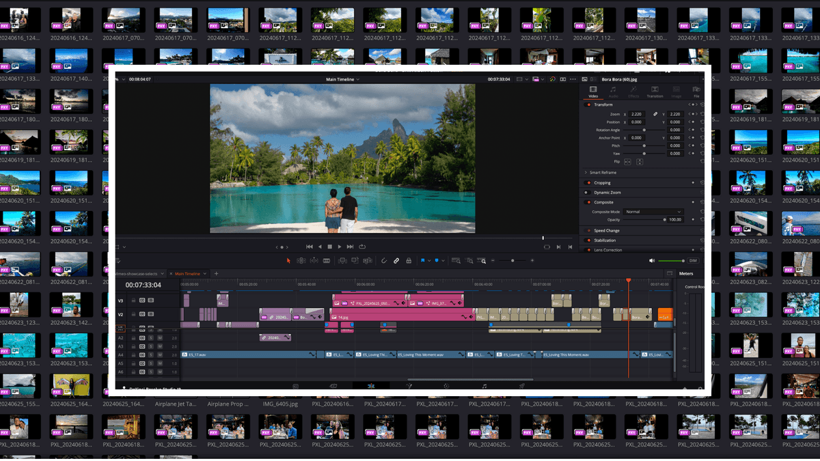Expand the Smart Reframe section
This screenshot has width=820, height=461.
coord(585,172)
